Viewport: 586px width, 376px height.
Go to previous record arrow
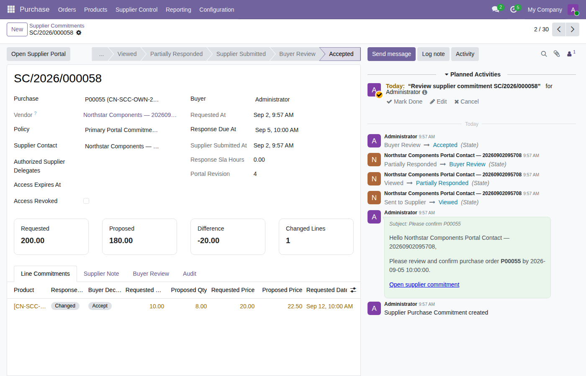click(559, 29)
